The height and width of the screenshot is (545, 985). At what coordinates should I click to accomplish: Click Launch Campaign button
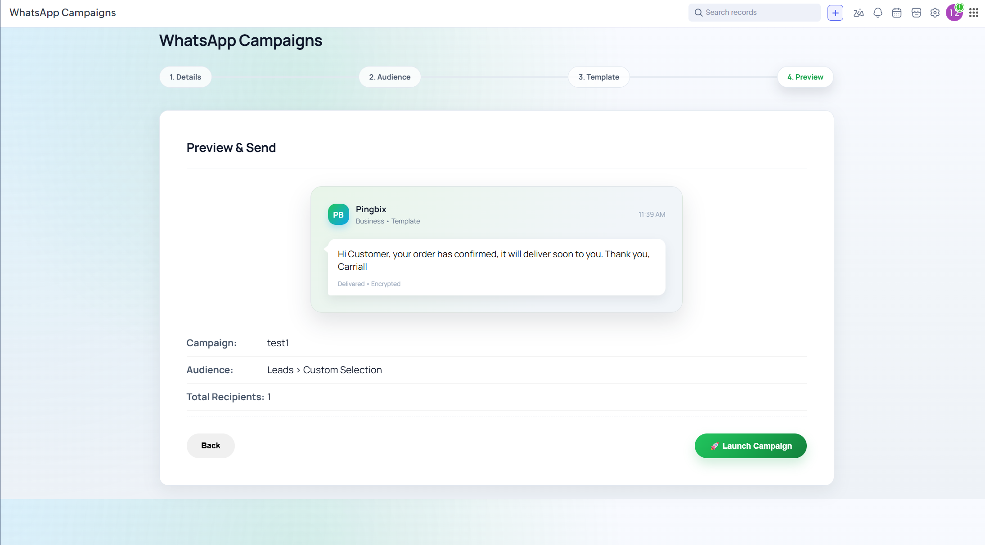[750, 446]
